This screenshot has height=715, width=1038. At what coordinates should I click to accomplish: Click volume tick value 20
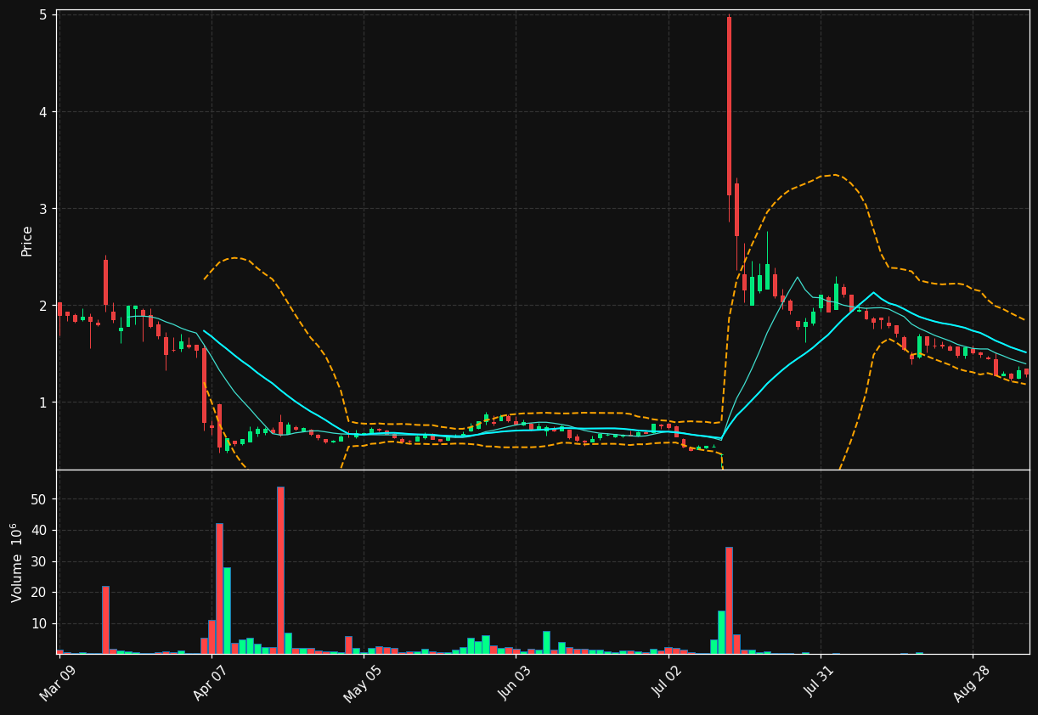pyautogui.click(x=39, y=593)
